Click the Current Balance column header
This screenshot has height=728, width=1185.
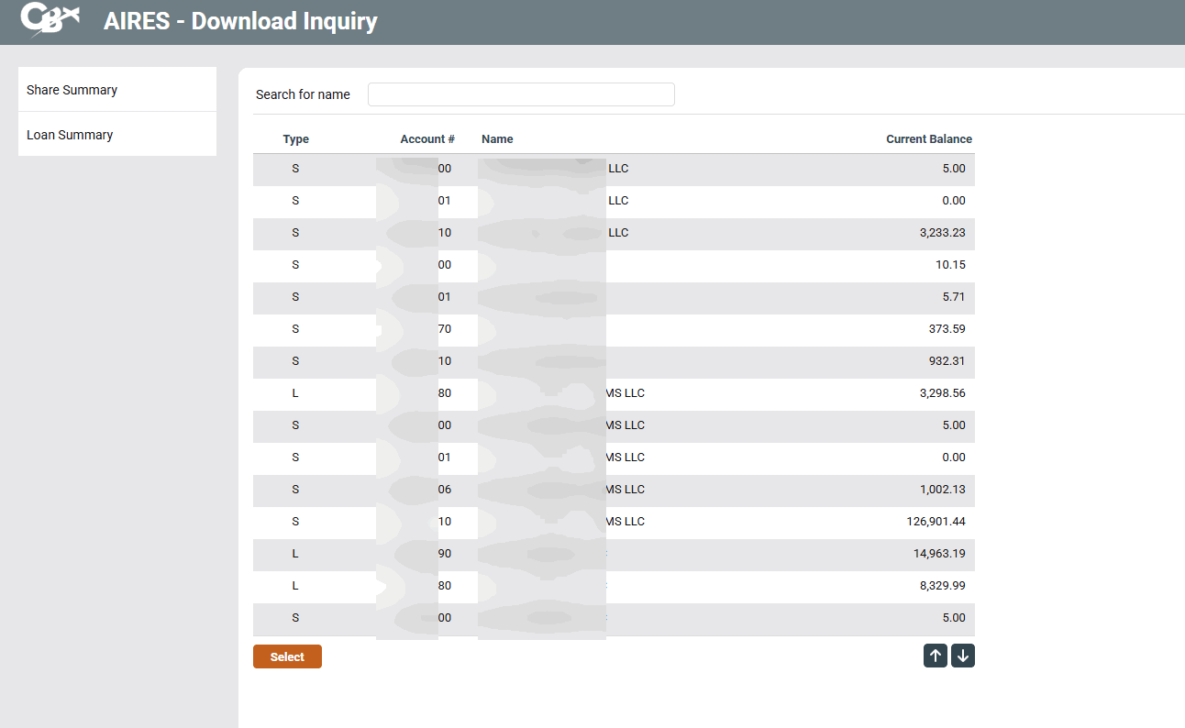click(928, 139)
